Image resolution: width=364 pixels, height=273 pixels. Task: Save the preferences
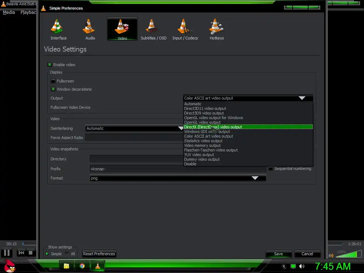(x=278, y=254)
